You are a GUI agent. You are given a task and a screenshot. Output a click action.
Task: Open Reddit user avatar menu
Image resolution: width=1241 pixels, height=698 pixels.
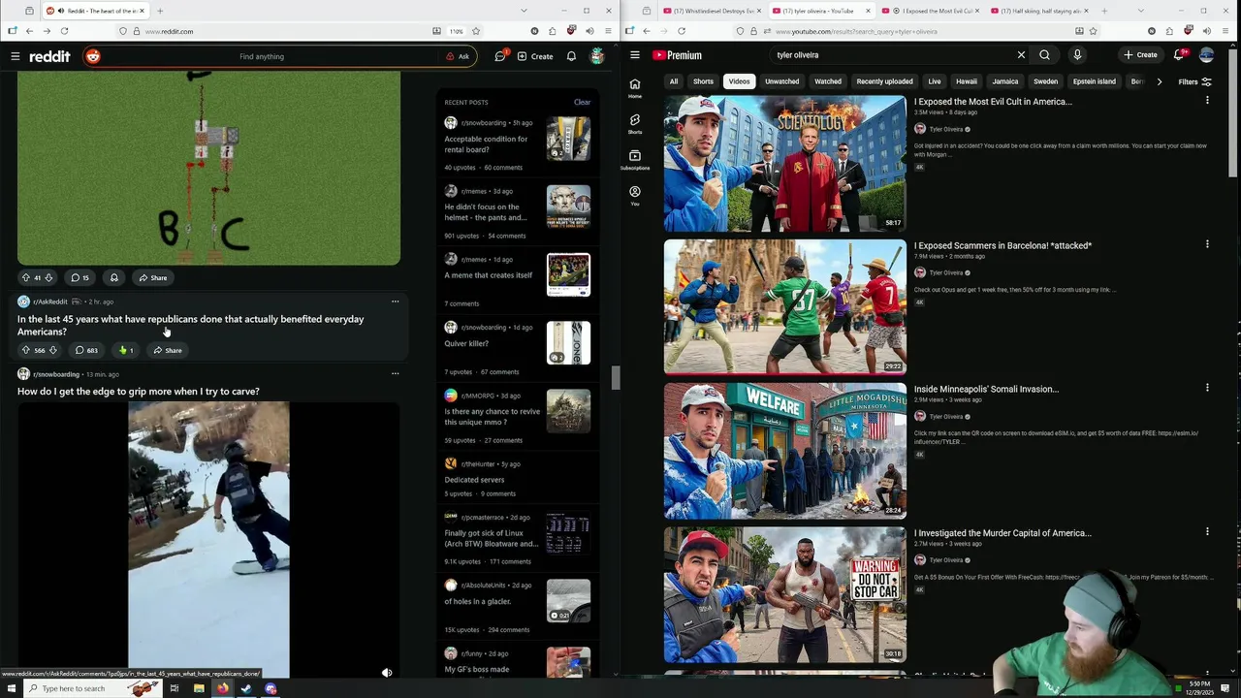tap(597, 56)
